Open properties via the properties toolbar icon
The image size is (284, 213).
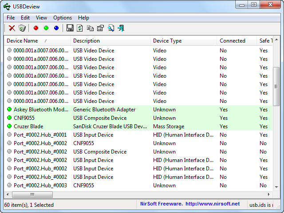tap(100, 28)
